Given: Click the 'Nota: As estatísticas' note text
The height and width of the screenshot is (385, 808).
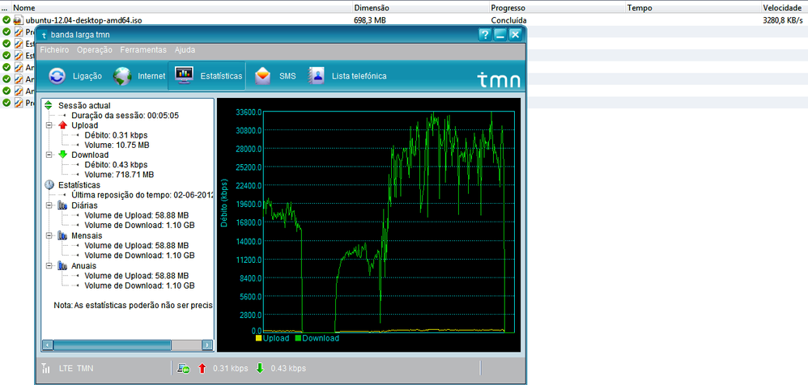Looking at the screenshot, I should [x=133, y=306].
